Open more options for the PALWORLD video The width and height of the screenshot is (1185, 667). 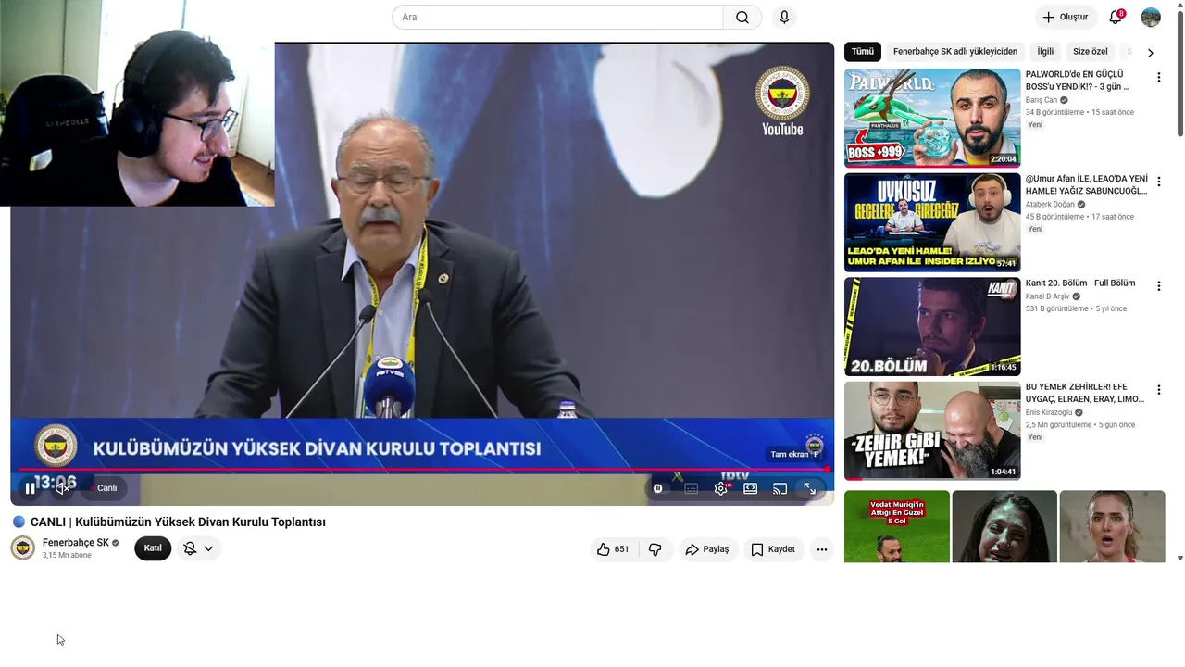[x=1158, y=78]
